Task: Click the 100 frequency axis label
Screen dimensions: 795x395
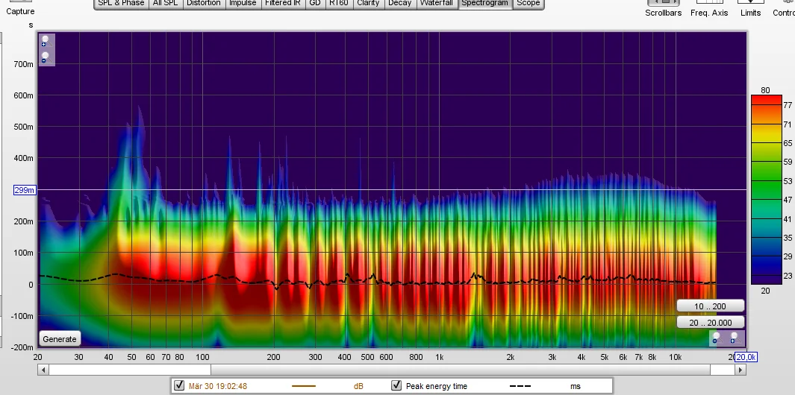Action: [x=202, y=357]
